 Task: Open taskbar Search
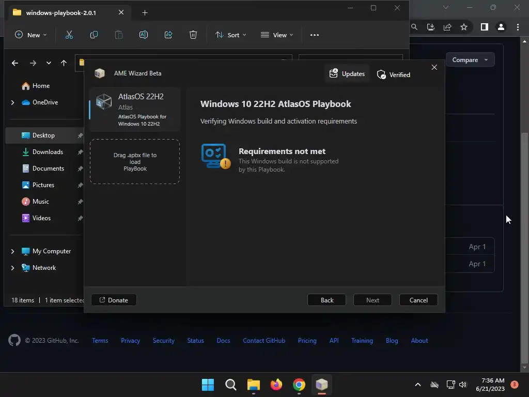click(231, 385)
